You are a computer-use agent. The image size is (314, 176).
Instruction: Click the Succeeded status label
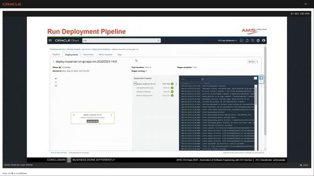pyautogui.click(x=66, y=67)
